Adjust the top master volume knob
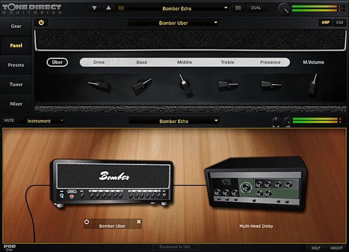 click(x=284, y=9)
